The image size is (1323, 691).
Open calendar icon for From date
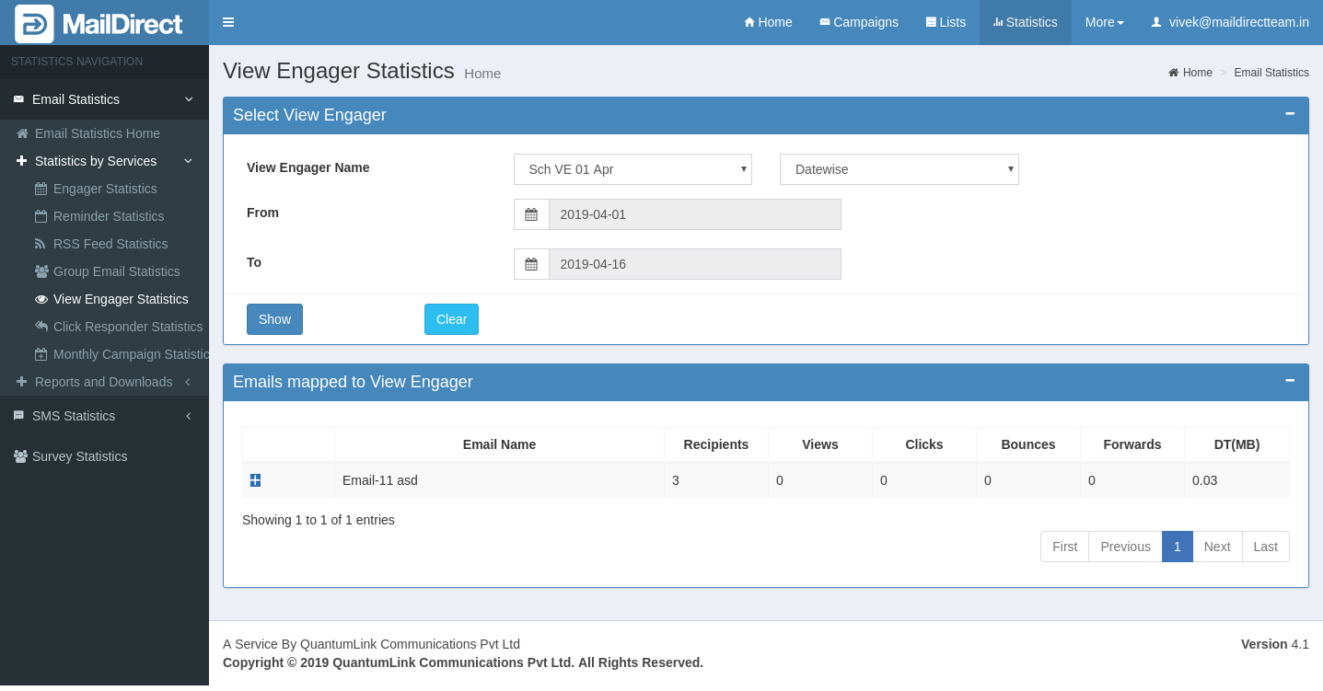(531, 214)
